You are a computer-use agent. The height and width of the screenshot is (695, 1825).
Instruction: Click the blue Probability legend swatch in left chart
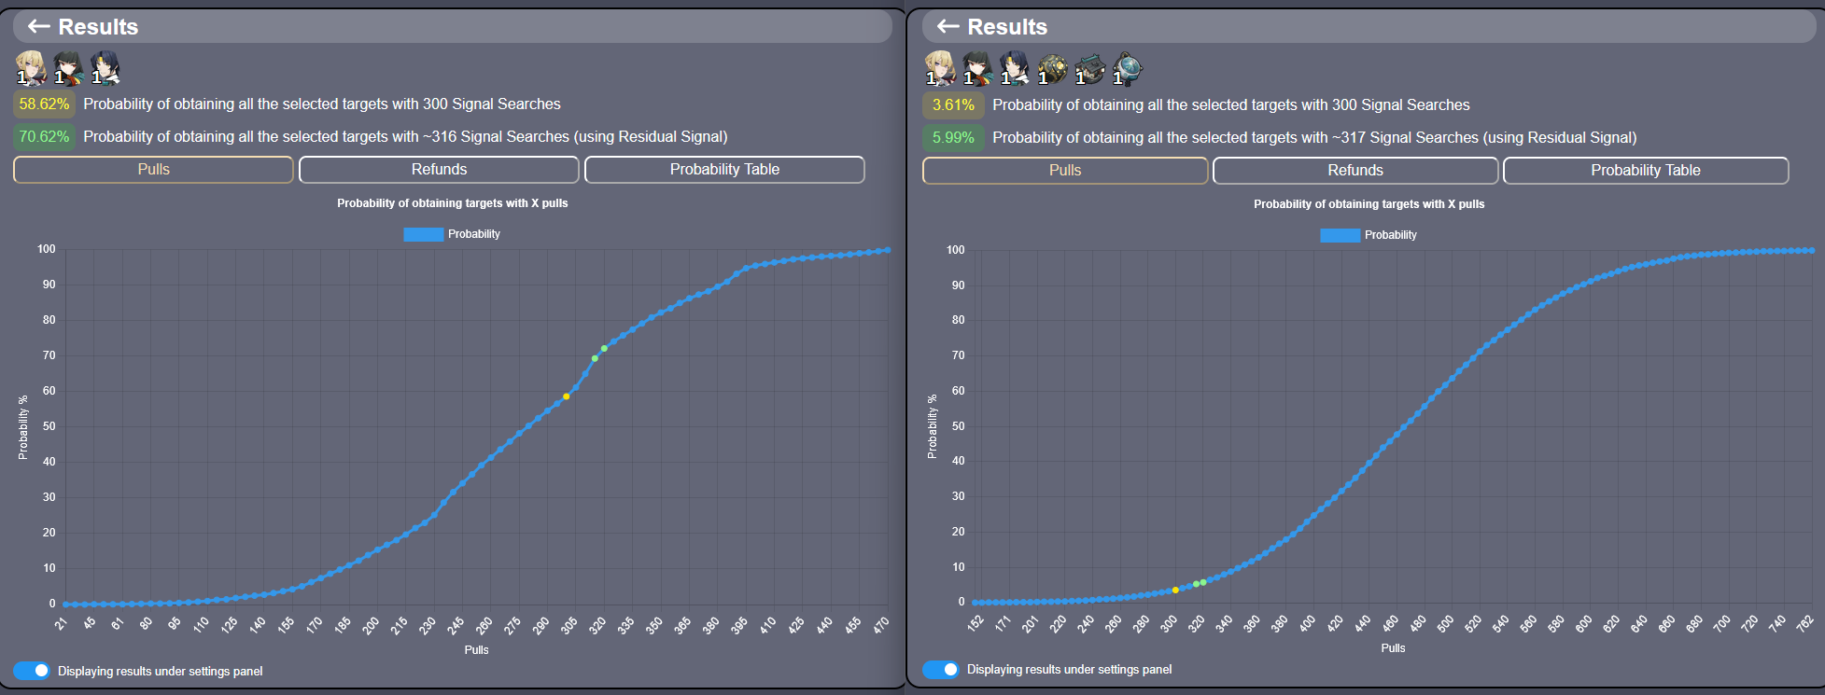coord(423,234)
